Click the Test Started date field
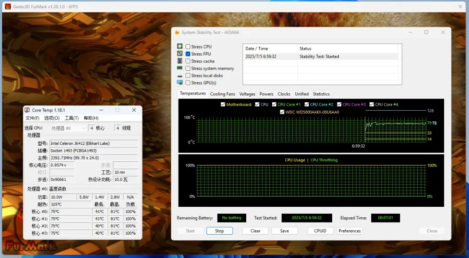 [307, 218]
